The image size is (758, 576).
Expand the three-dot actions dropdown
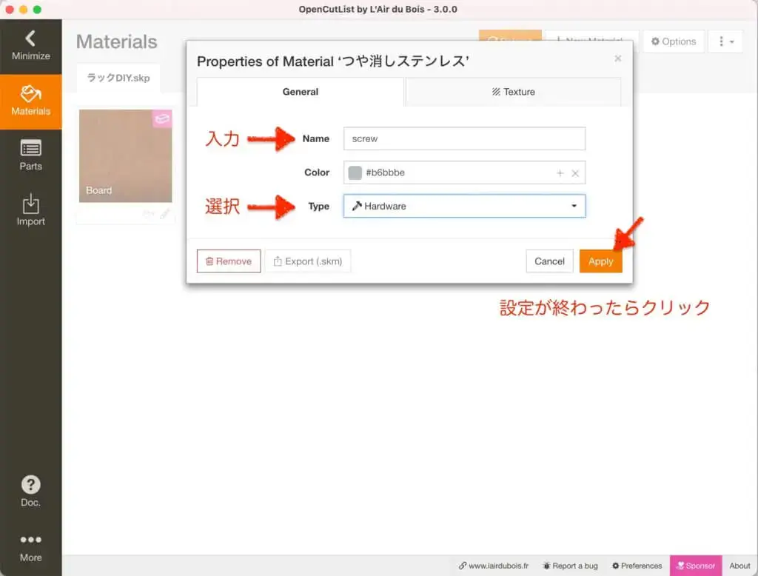pyautogui.click(x=725, y=41)
